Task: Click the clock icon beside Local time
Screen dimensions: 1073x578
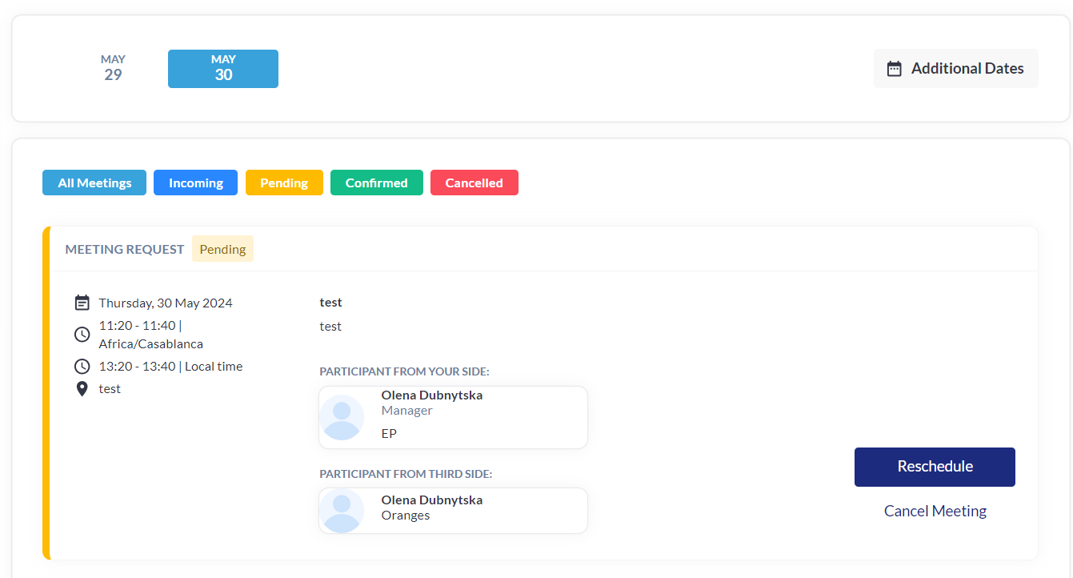Action: point(82,367)
